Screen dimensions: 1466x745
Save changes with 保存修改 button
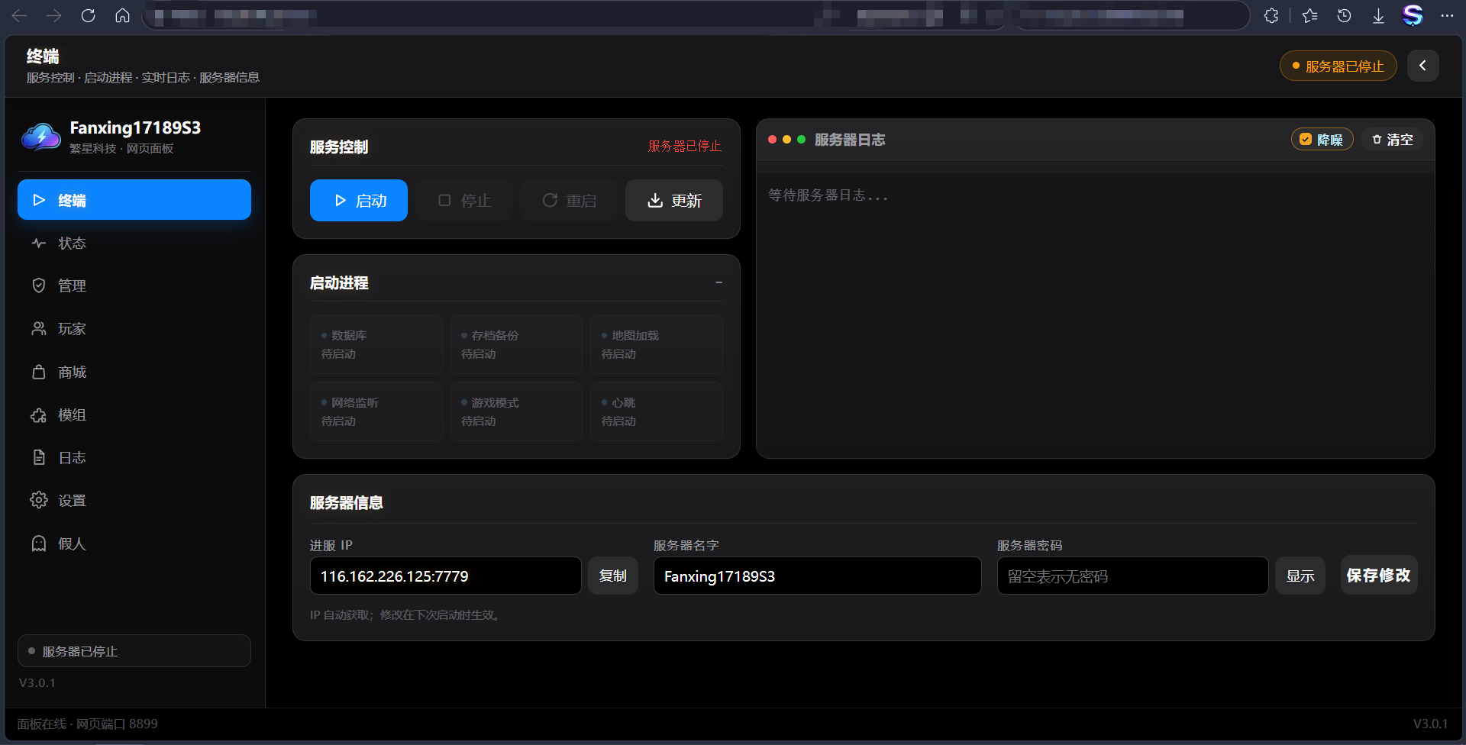[x=1379, y=575]
